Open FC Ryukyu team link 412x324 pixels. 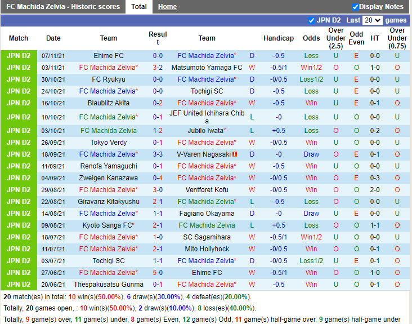tap(109, 79)
